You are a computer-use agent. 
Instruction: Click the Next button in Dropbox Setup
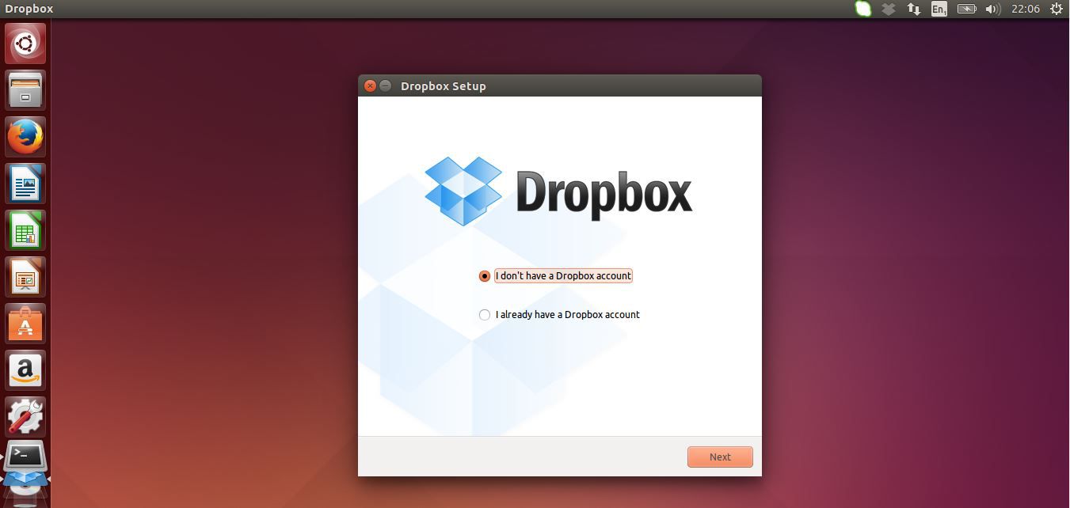click(x=720, y=457)
